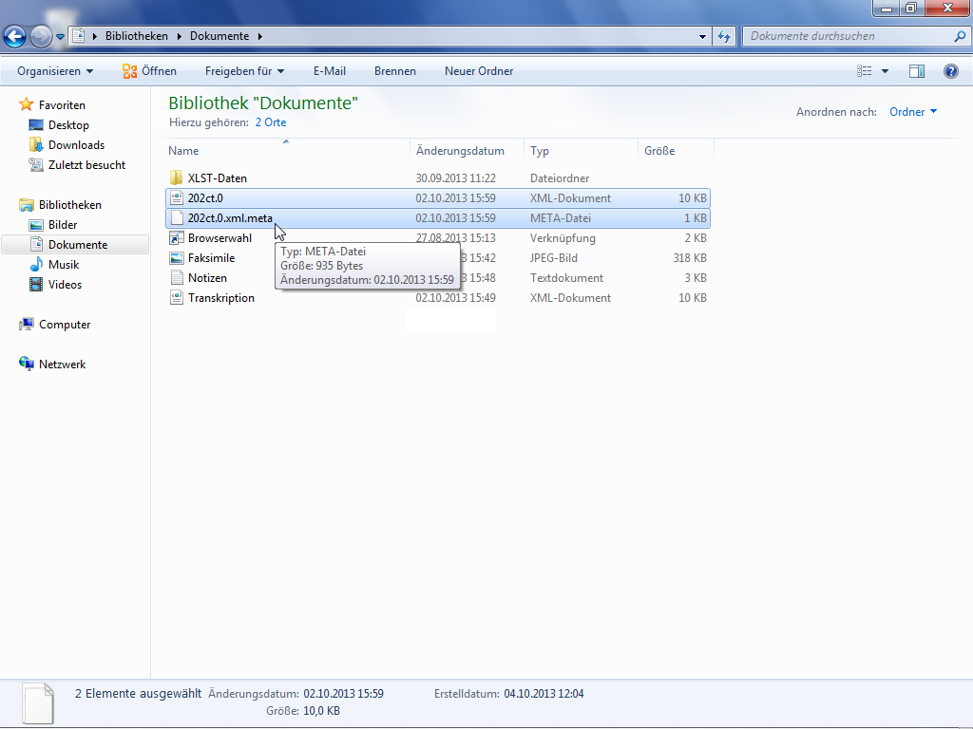973x729 pixels.
Task: Sort by the Änderungsdatum column header
Action: pyautogui.click(x=460, y=151)
